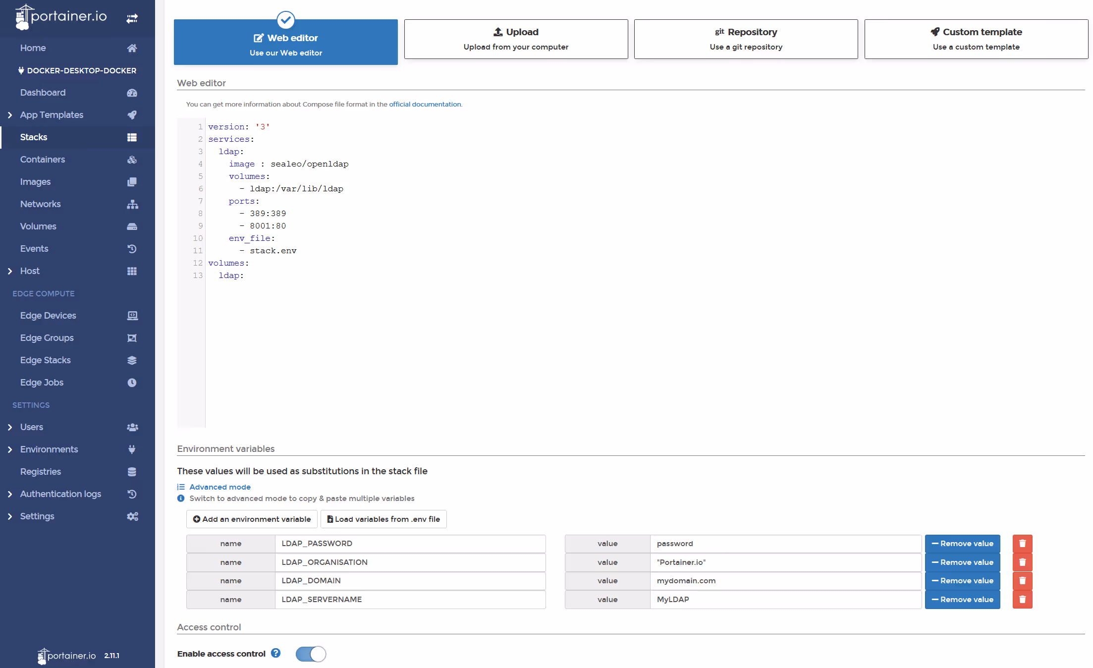Click the Dashboard gauge icon

pyautogui.click(x=132, y=93)
